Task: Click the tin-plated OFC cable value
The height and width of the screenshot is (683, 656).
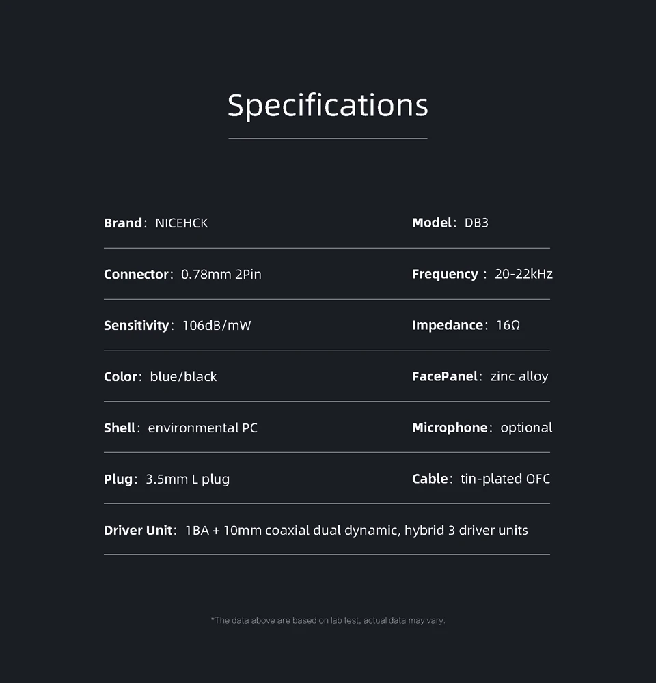Action: 505,479
